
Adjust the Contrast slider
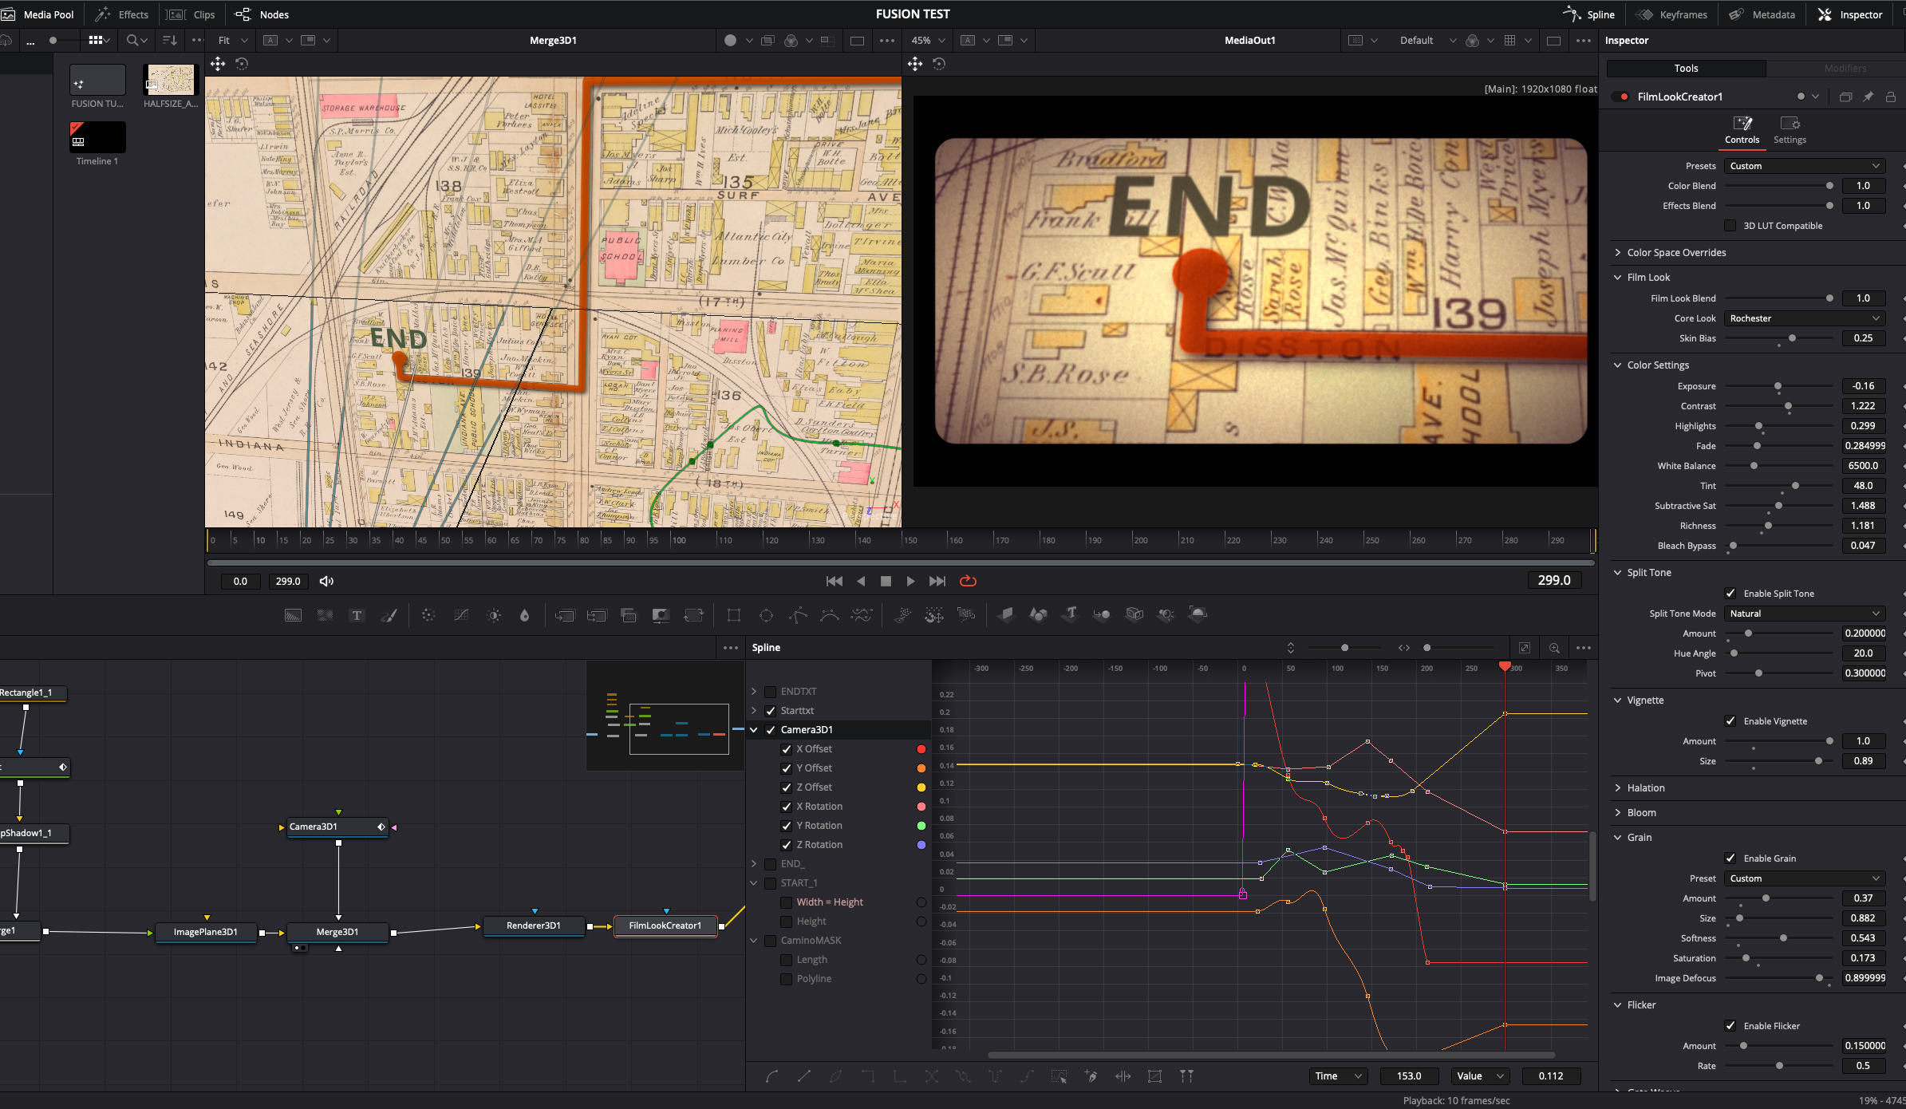click(x=1778, y=406)
